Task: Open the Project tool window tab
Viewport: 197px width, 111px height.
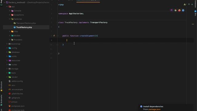Action: (1, 3)
